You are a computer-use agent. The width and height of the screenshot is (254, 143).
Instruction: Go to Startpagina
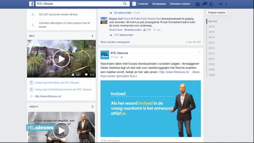pos(159,4)
